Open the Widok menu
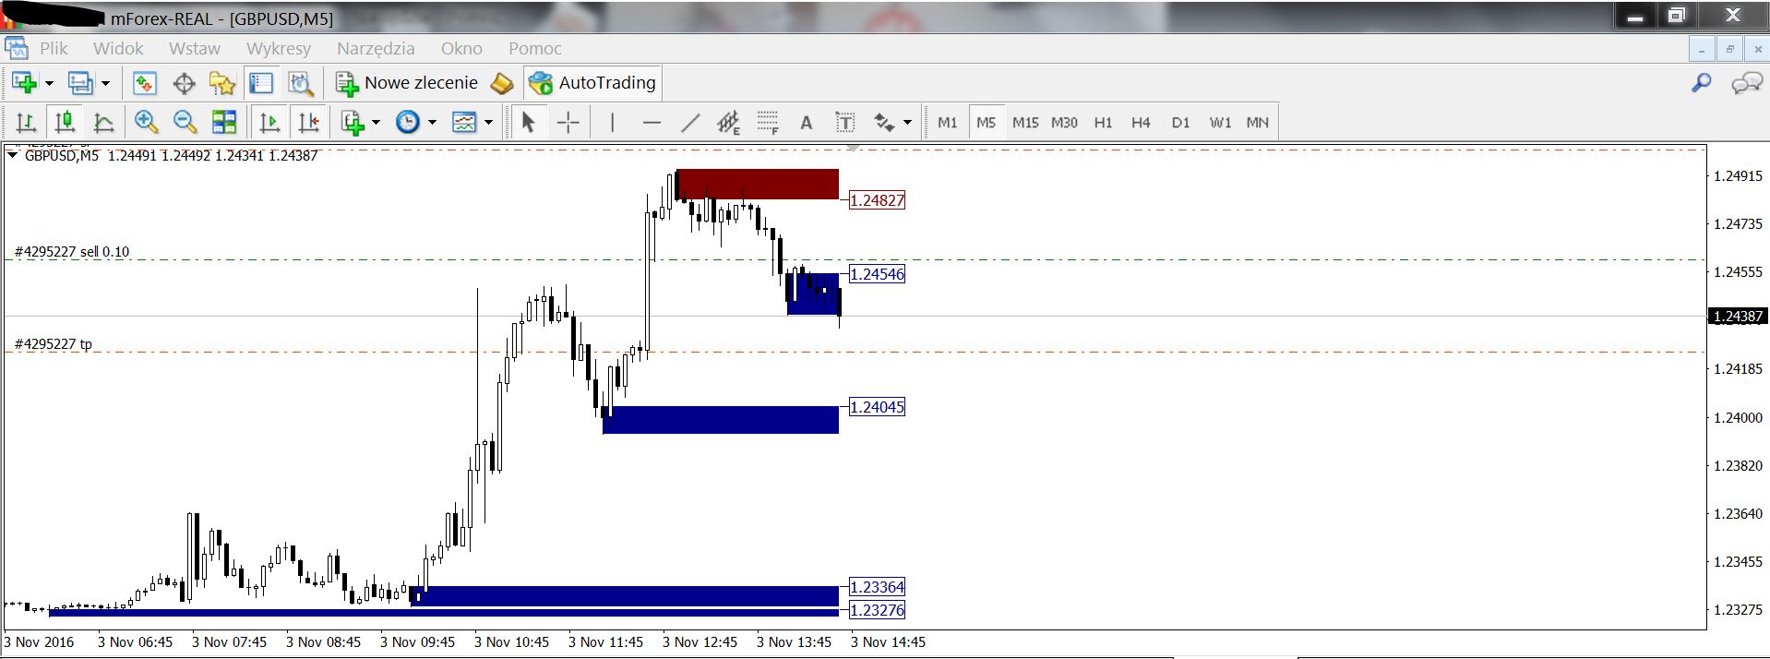 tap(118, 49)
